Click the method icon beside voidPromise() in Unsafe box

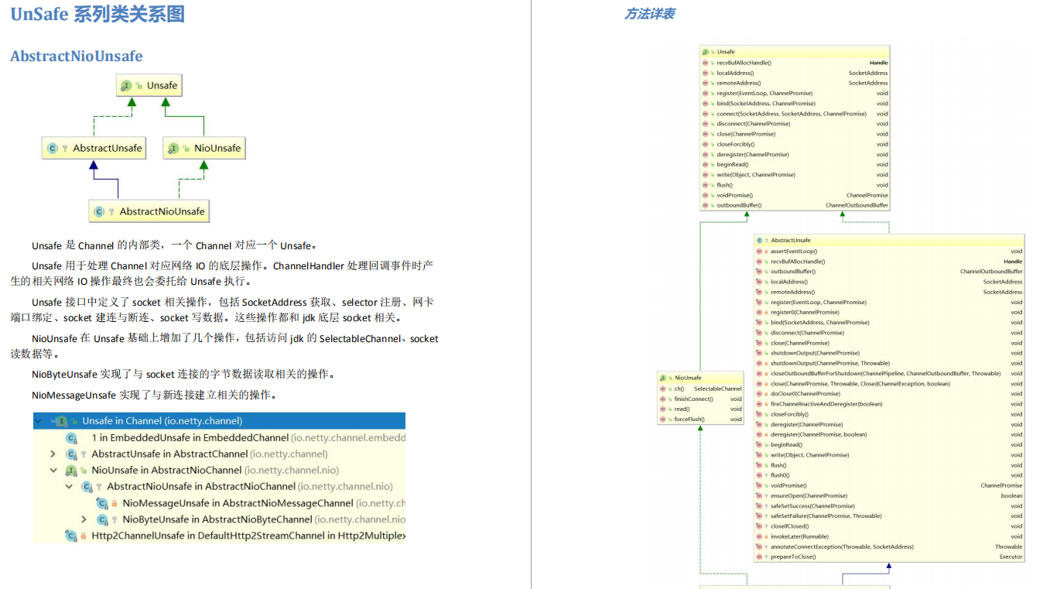(x=705, y=195)
